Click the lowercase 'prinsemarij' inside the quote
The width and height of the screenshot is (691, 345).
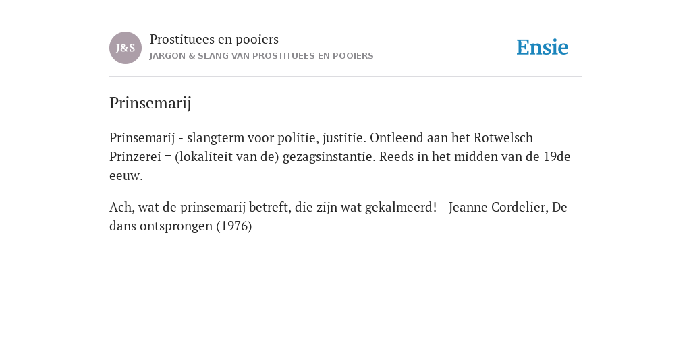point(213,207)
